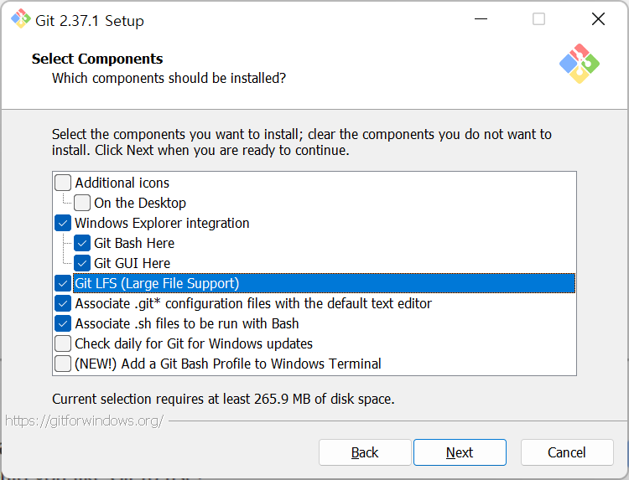
Task: Select the Git GUI Here label
Action: (132, 263)
